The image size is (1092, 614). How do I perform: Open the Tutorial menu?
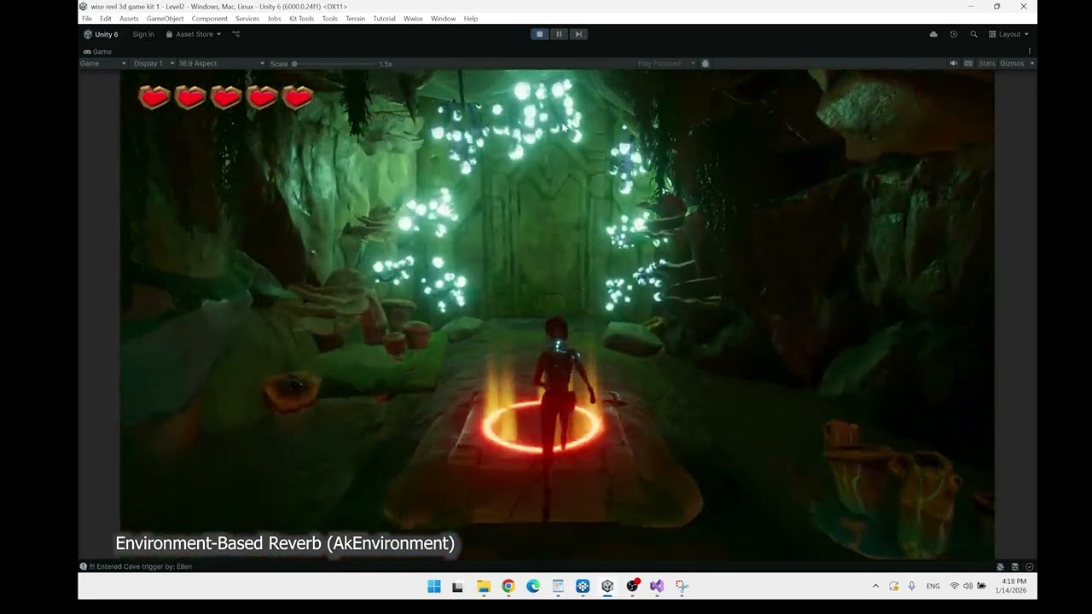(385, 19)
